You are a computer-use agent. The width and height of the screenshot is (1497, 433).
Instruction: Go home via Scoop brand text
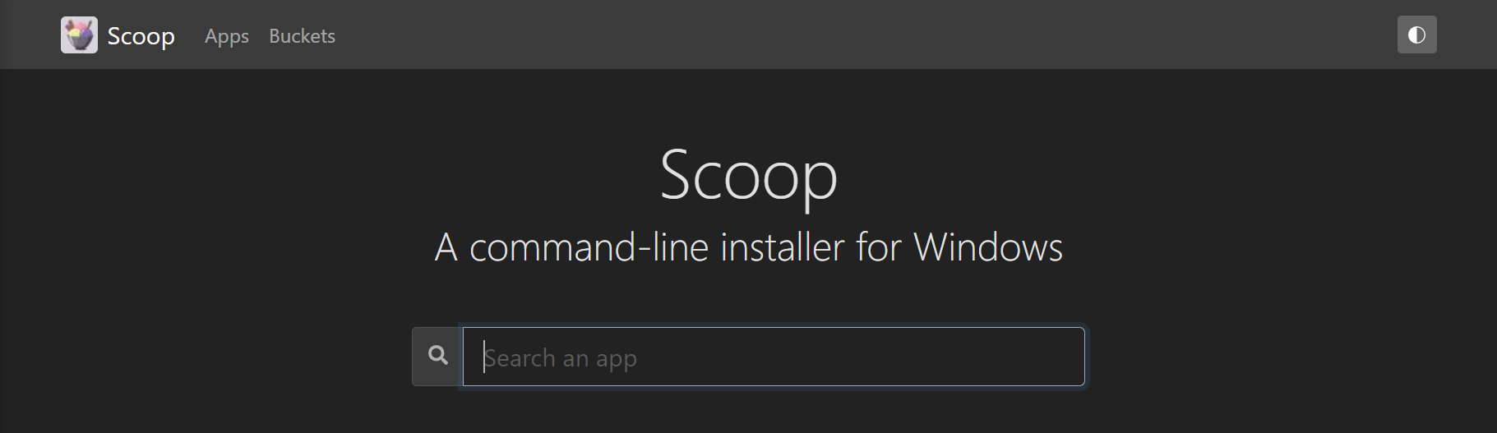[x=141, y=36]
